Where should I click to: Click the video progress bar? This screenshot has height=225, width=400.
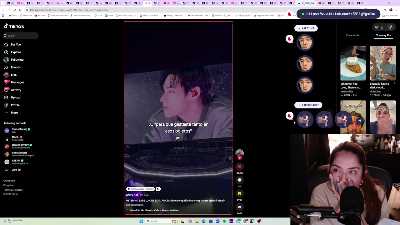click(178, 214)
